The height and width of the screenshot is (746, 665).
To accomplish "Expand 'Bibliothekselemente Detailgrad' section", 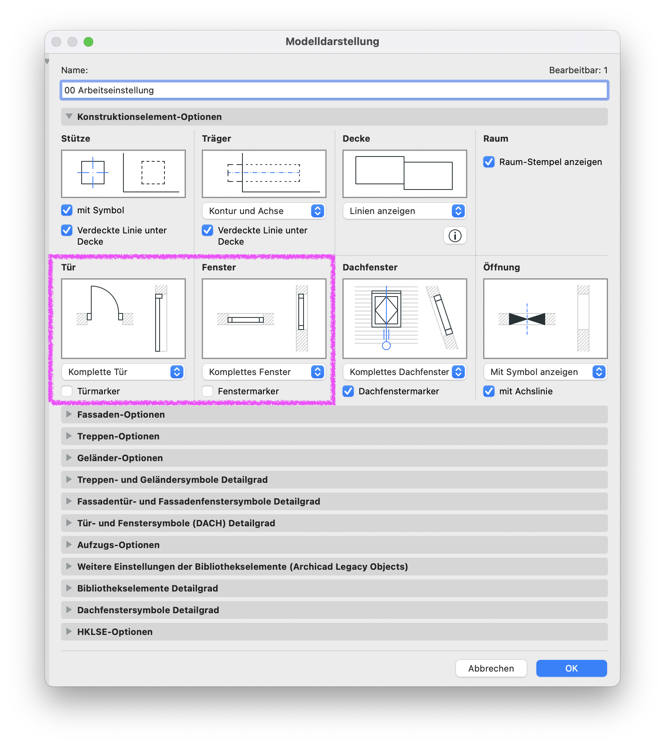I will click(335, 588).
